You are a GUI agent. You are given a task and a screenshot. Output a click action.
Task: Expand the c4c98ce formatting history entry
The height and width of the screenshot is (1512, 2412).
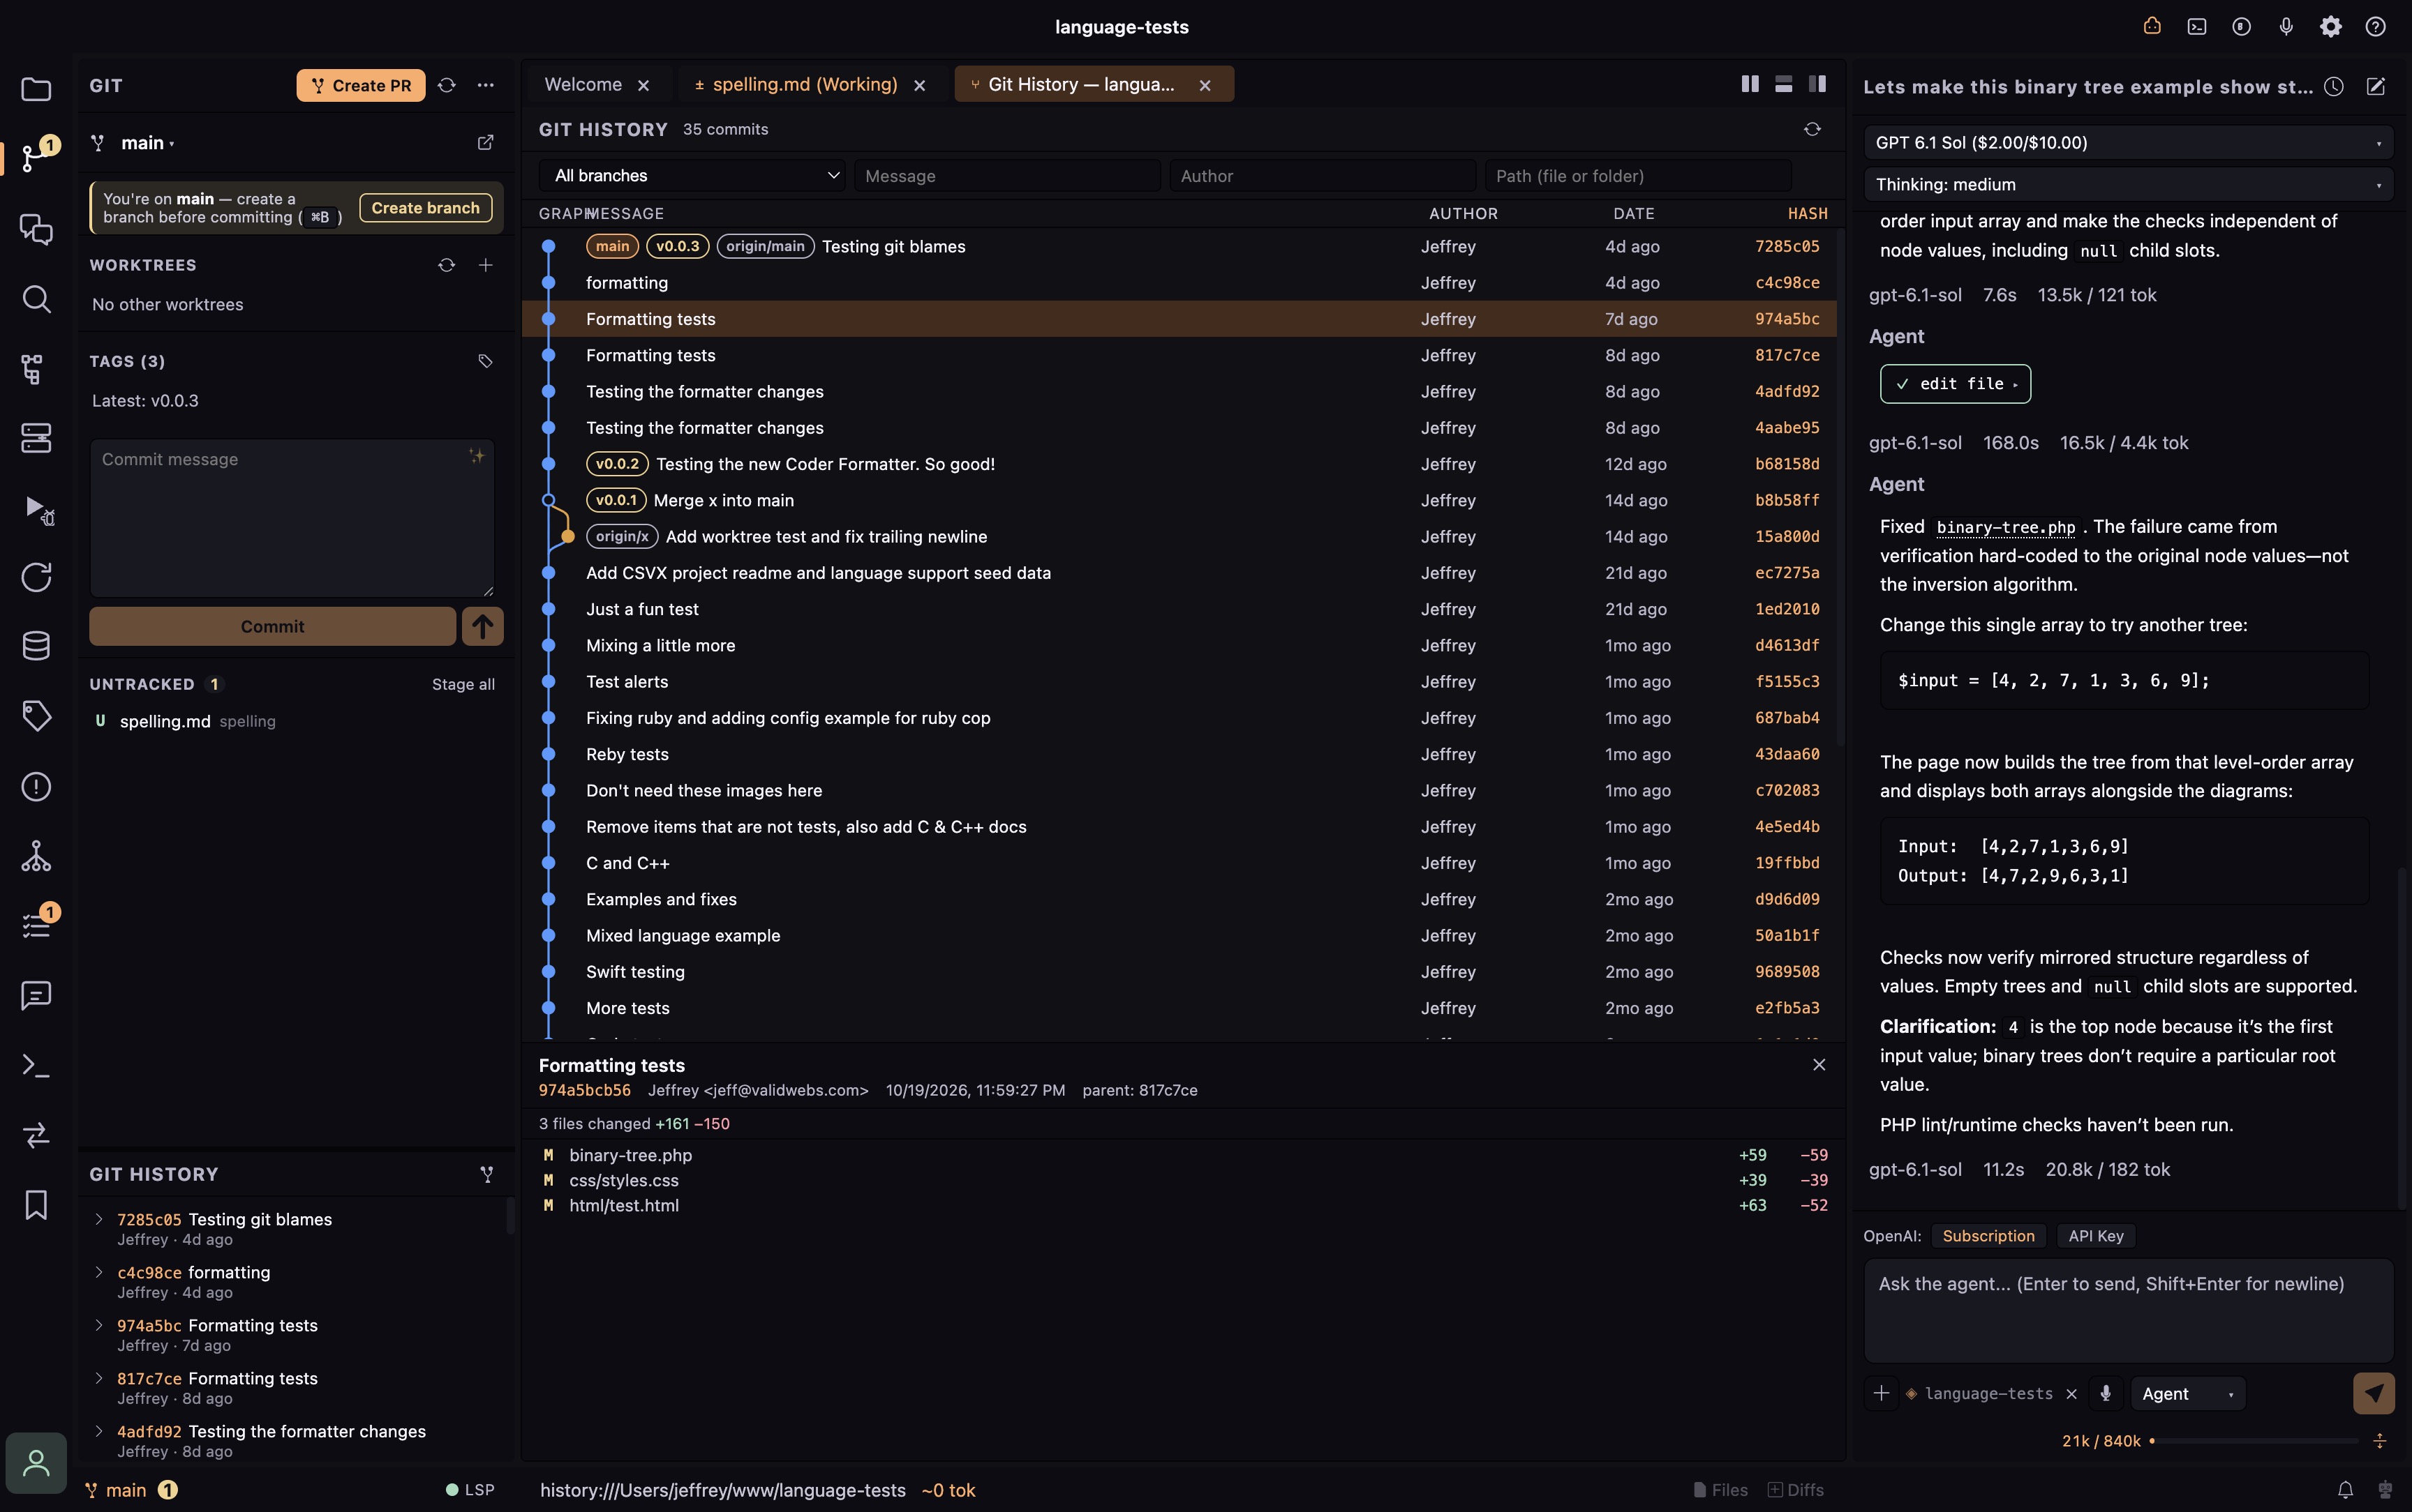point(99,1272)
